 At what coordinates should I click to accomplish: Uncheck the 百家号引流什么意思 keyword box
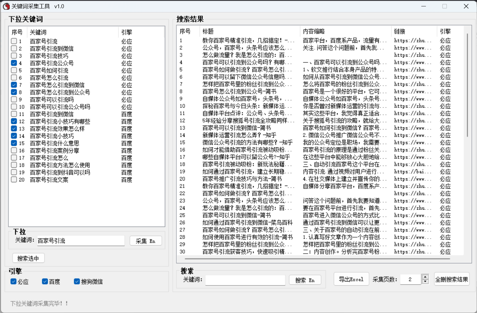coord(14,143)
